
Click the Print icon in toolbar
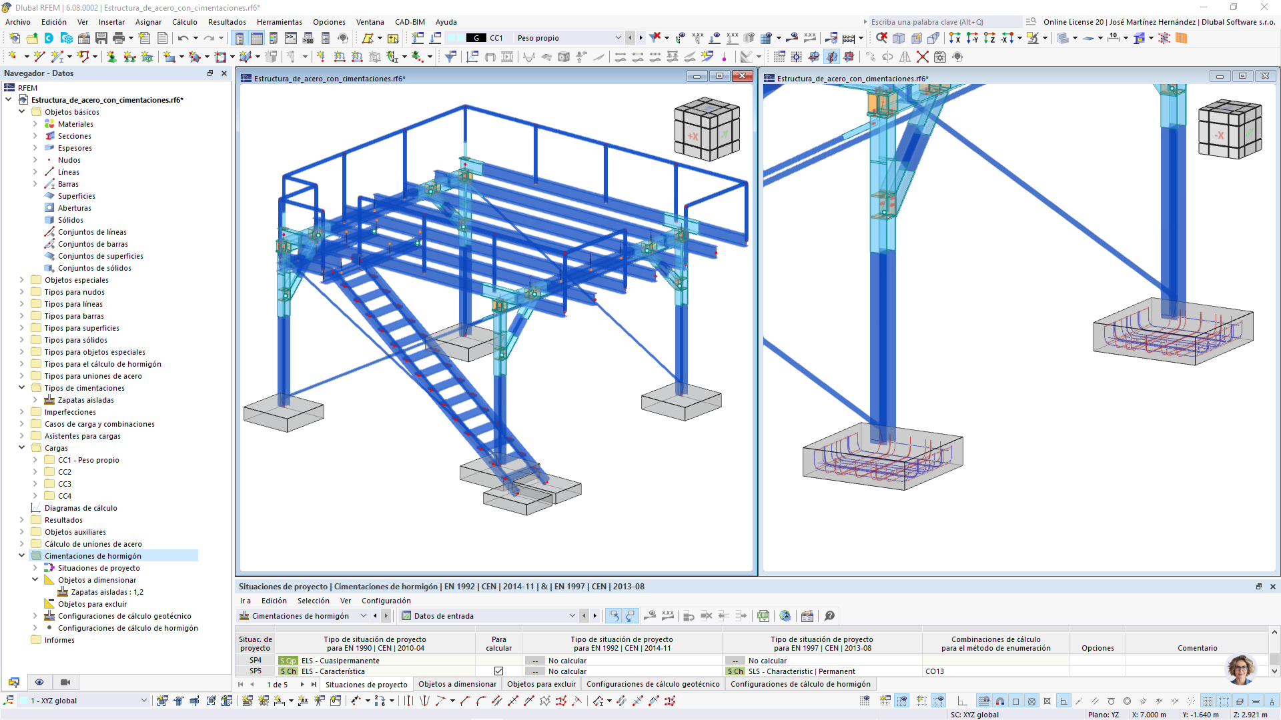pyautogui.click(x=119, y=38)
